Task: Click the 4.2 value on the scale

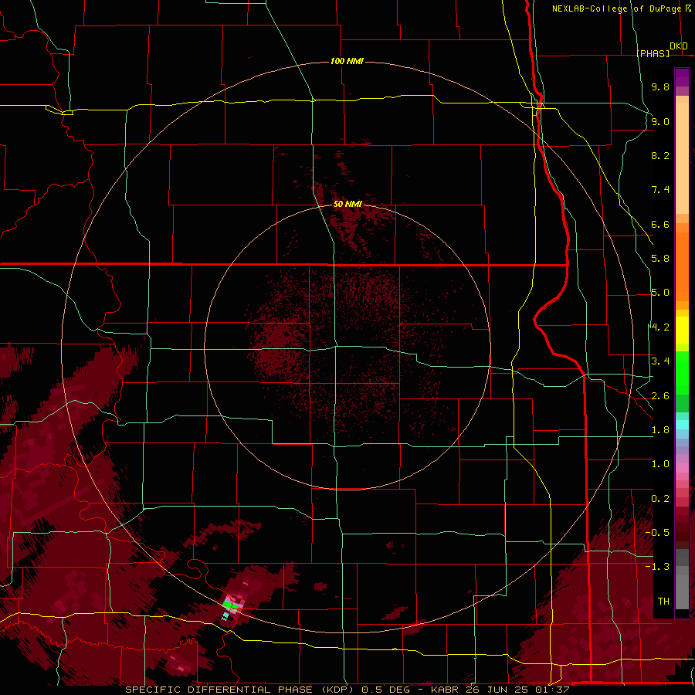Action: 660,327
